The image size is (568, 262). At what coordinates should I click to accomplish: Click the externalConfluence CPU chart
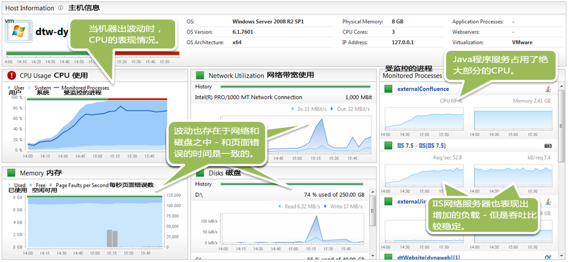coord(424,118)
